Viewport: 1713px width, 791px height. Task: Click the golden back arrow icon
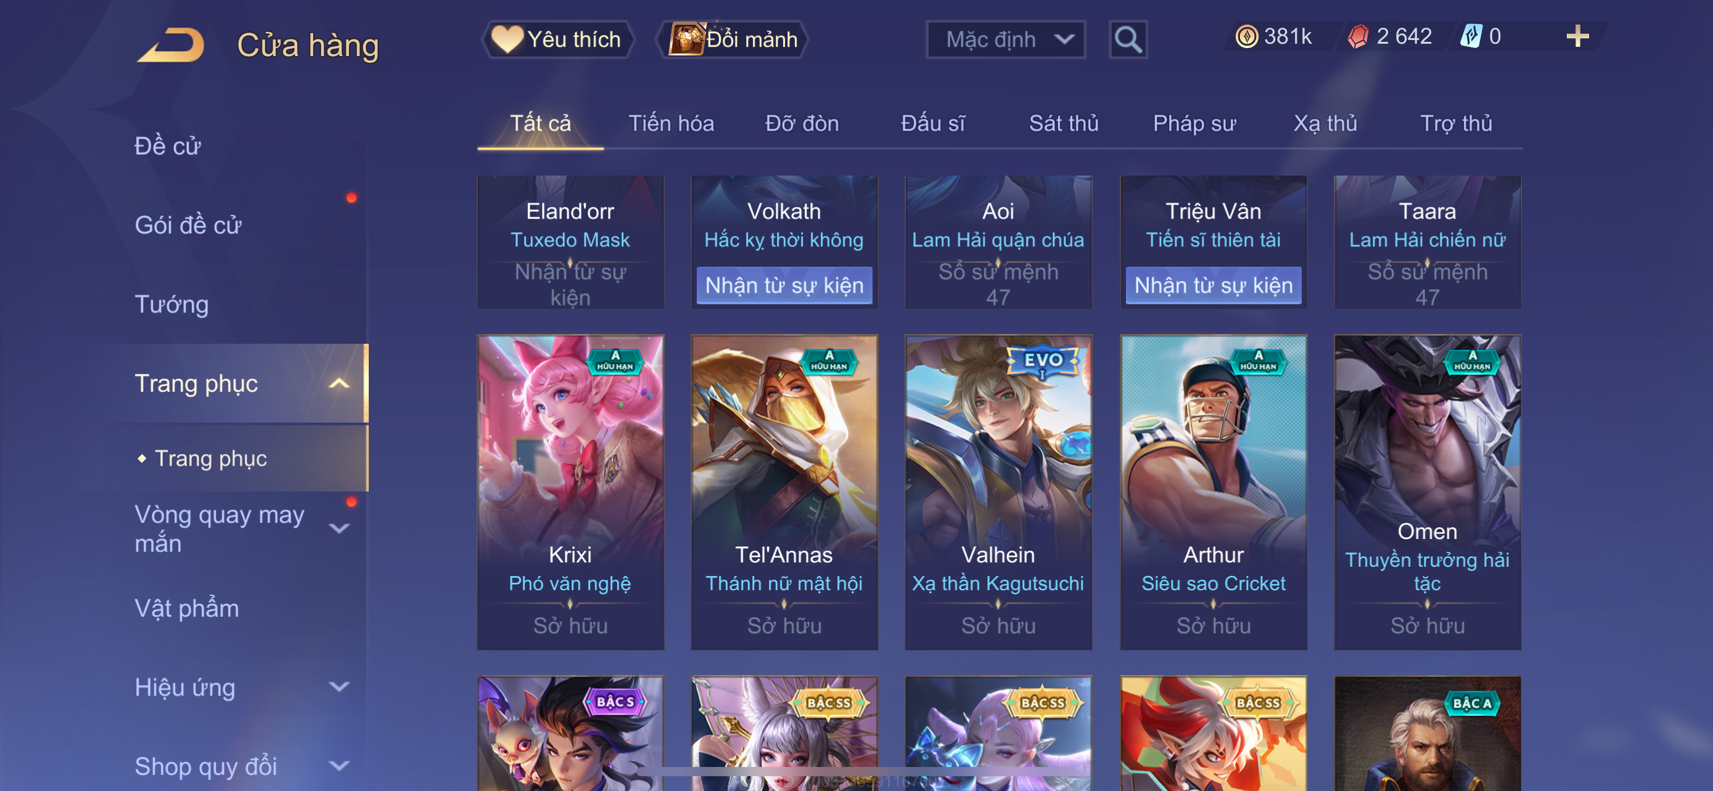point(171,44)
